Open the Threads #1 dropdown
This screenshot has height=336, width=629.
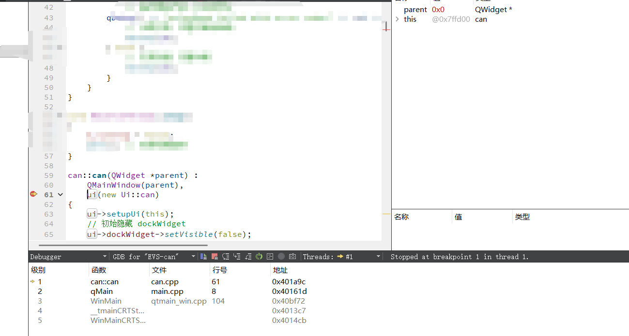tap(342, 257)
